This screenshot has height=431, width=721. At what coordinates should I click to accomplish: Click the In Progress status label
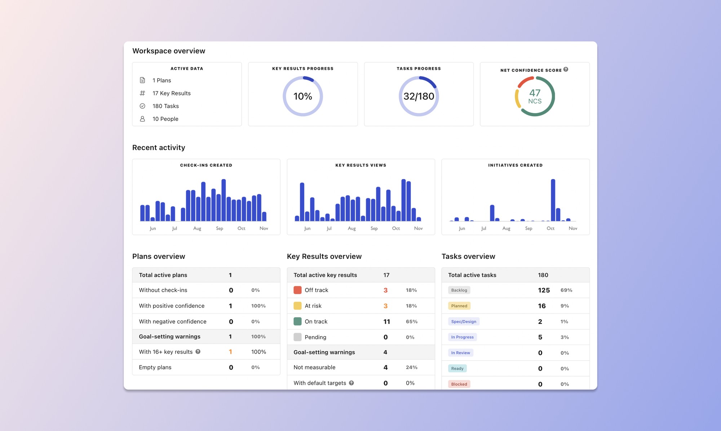click(463, 337)
